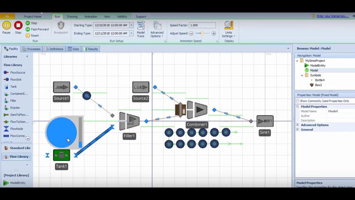Select Sink1 object on canvas

pyautogui.click(x=265, y=121)
